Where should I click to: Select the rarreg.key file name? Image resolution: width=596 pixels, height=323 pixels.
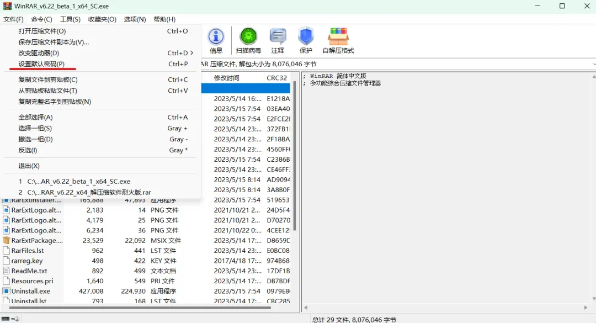click(27, 261)
